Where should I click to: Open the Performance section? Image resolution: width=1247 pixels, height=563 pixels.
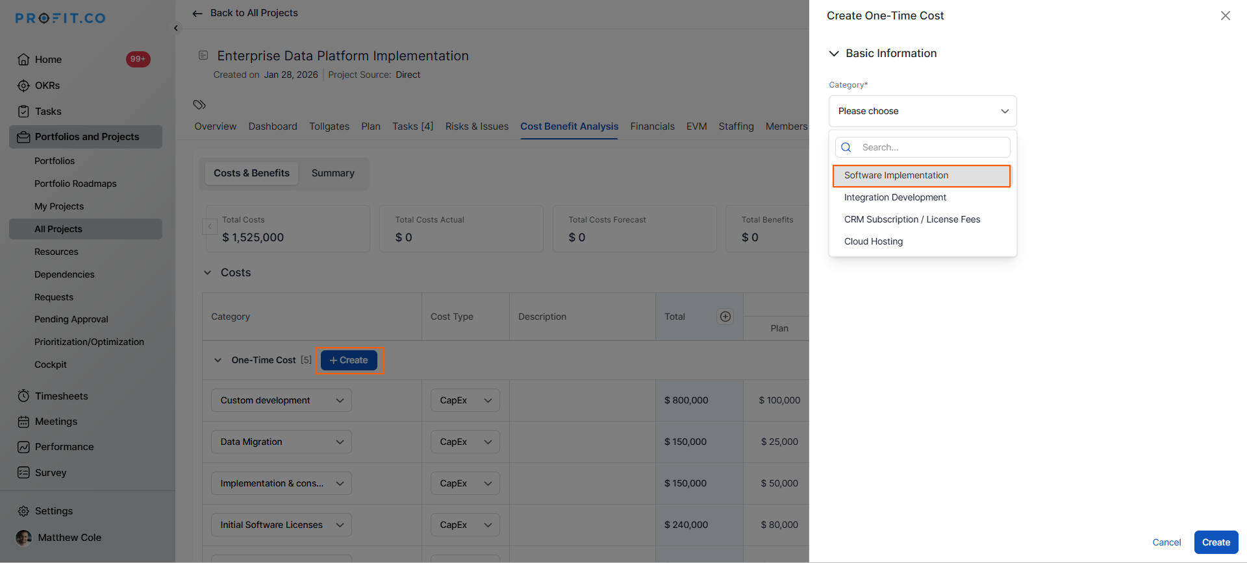click(64, 447)
